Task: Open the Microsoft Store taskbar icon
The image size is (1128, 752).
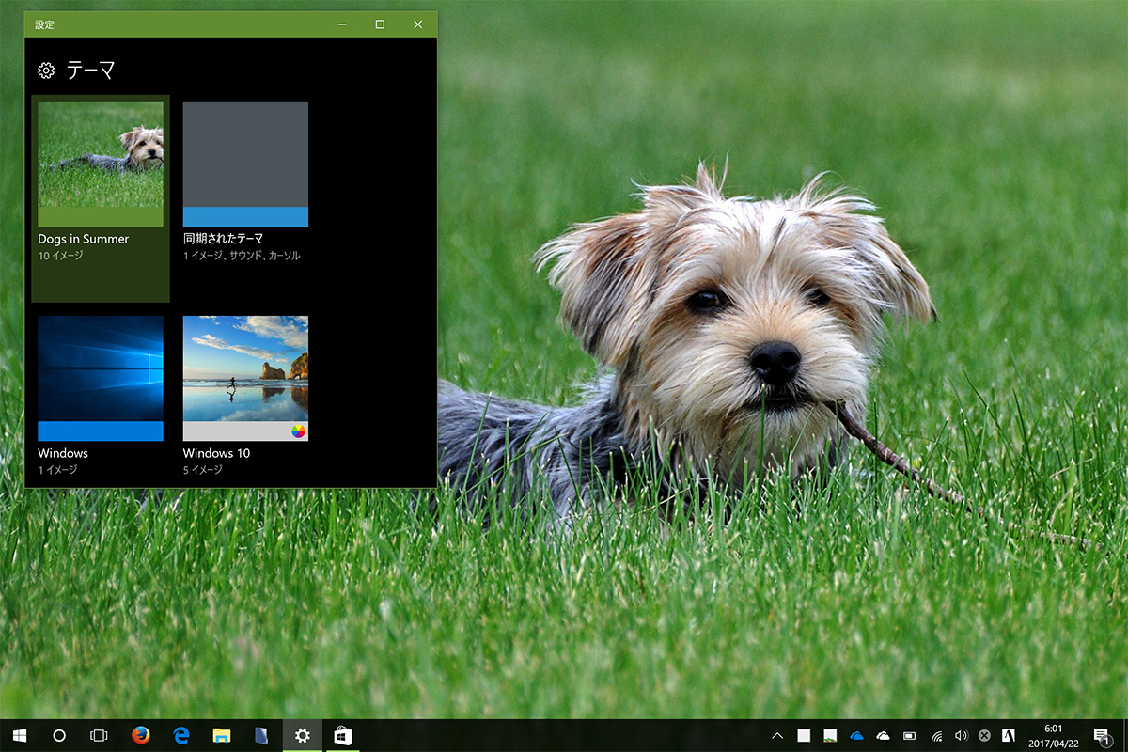Action: (x=343, y=735)
